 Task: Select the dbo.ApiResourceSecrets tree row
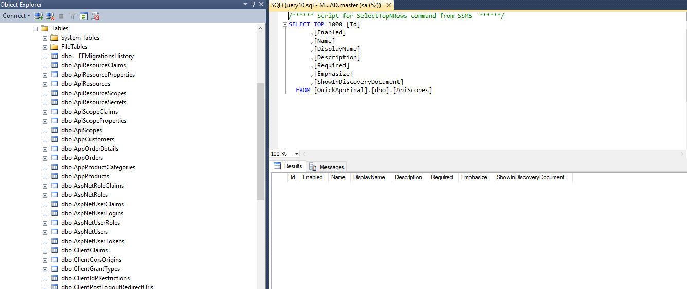(94, 102)
